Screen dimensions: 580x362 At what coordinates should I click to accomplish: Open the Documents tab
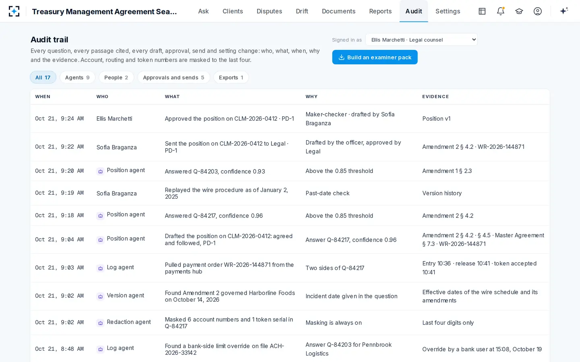339,11
